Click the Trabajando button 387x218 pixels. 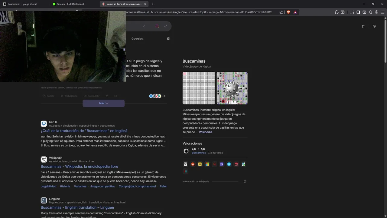pos(69,96)
